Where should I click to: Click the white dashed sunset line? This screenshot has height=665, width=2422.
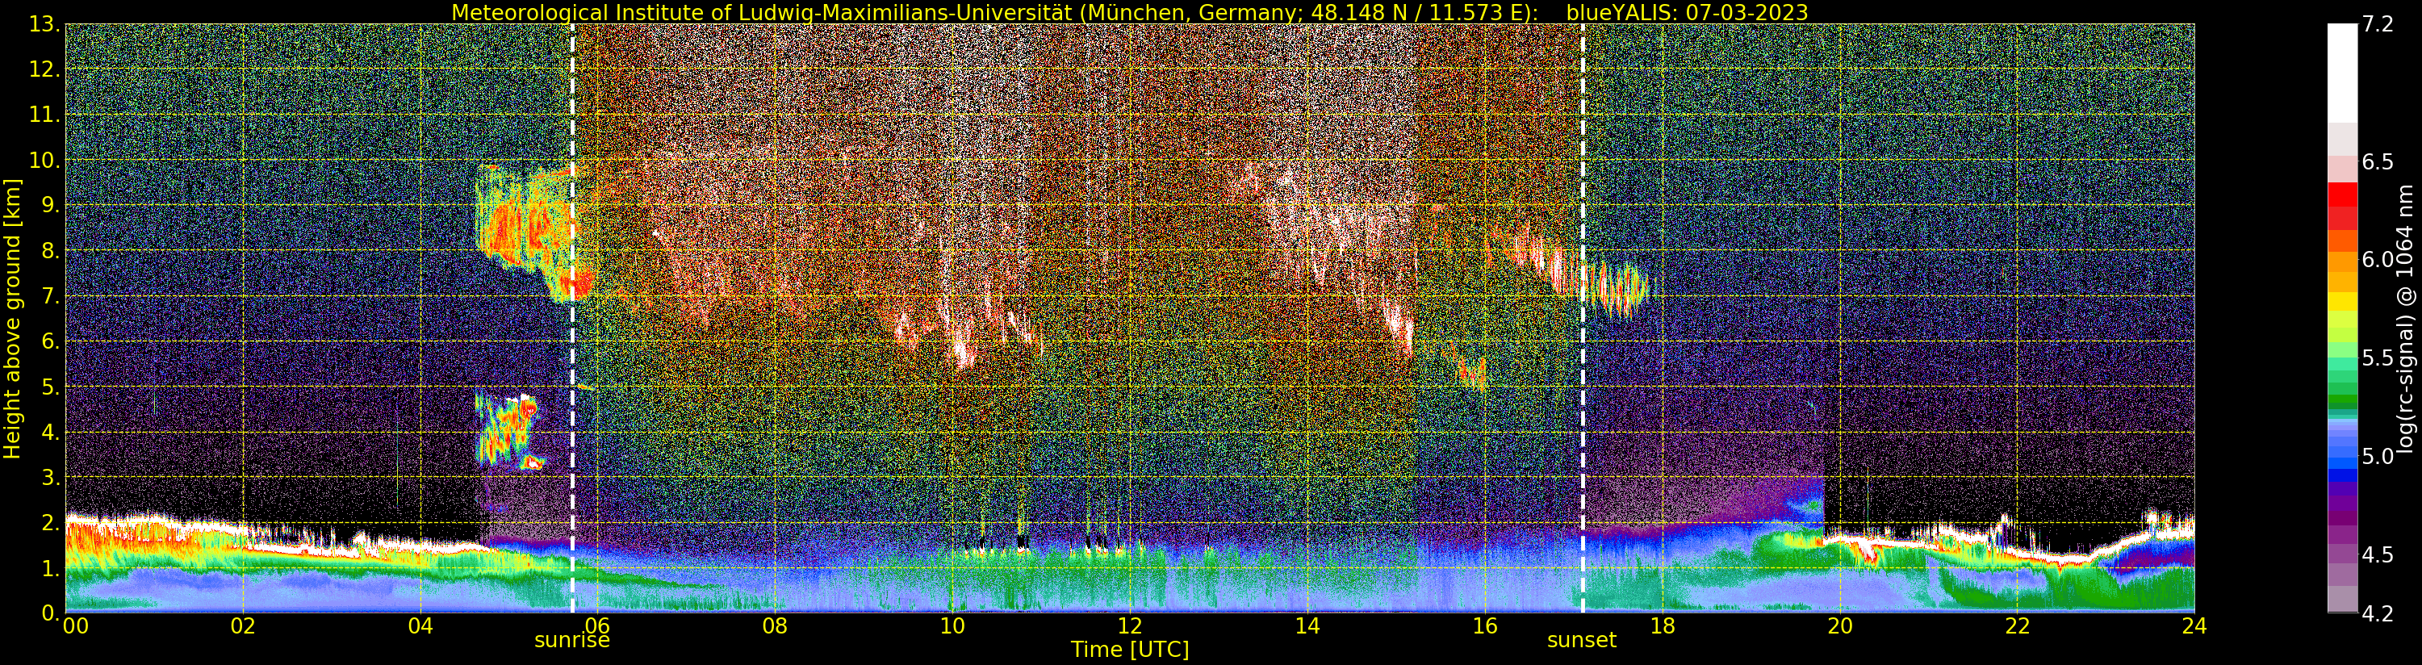pos(1583,318)
